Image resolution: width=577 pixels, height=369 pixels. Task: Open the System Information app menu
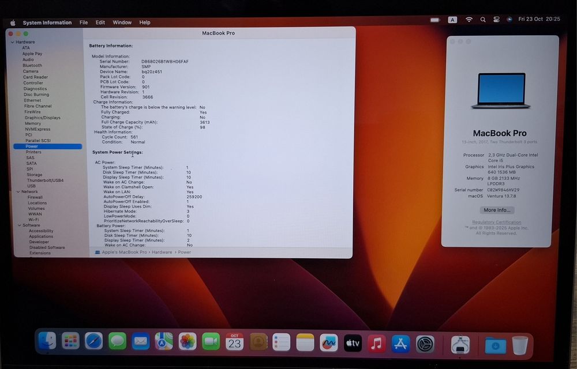click(x=47, y=22)
